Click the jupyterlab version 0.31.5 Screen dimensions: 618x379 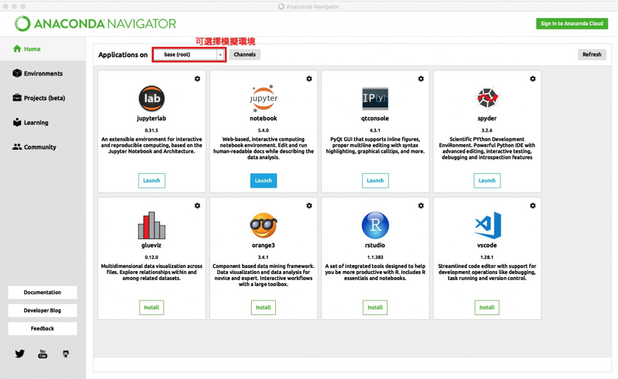(151, 130)
